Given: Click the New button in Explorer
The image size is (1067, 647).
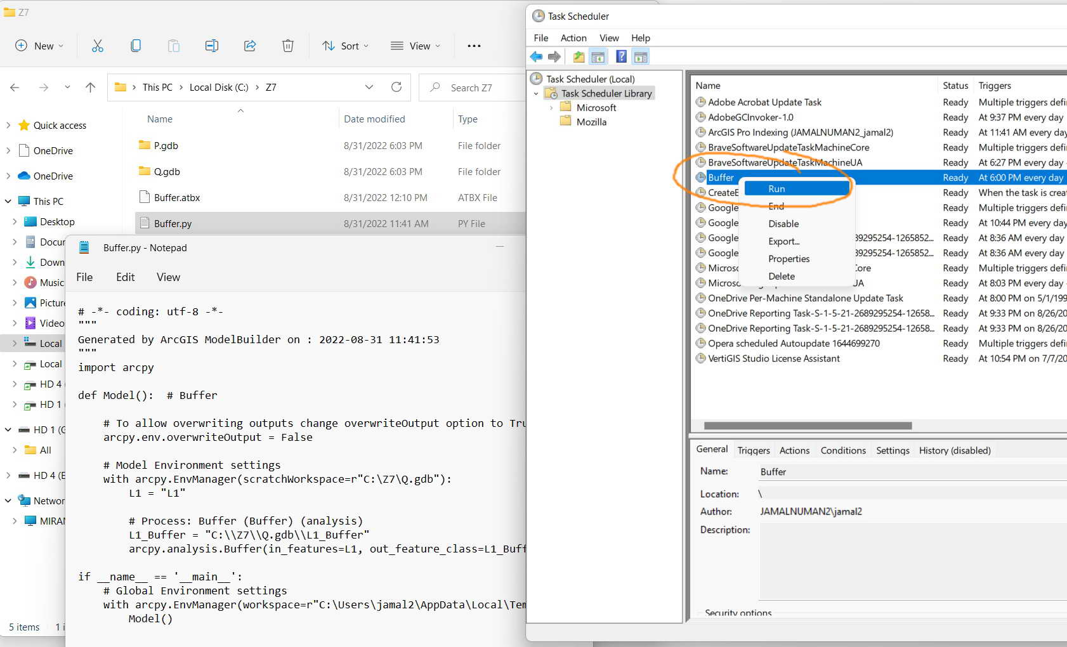Looking at the screenshot, I should tap(39, 46).
